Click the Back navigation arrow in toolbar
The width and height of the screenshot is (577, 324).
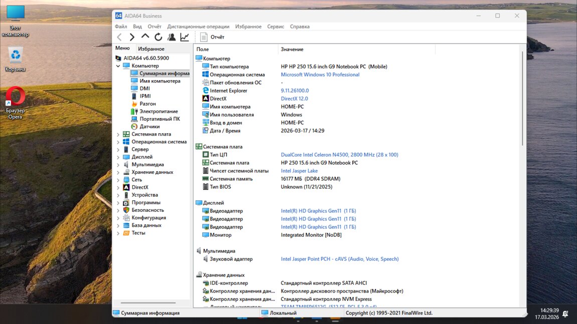click(x=119, y=37)
